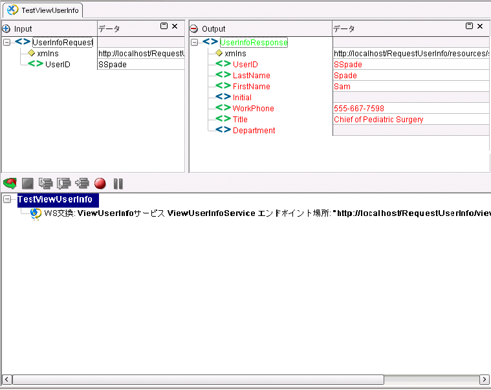The height and width of the screenshot is (390, 491).
Task: Click the third step icon with arrow
Action: click(x=82, y=184)
